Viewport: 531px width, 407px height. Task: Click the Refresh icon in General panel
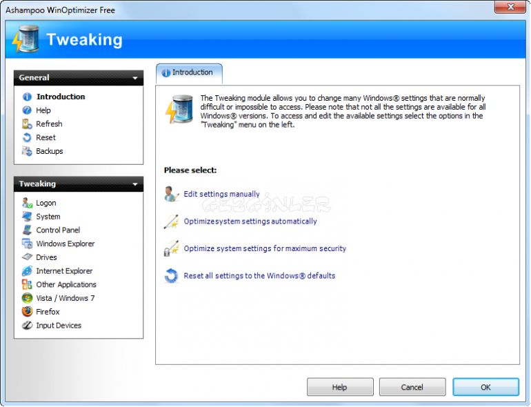pos(27,124)
